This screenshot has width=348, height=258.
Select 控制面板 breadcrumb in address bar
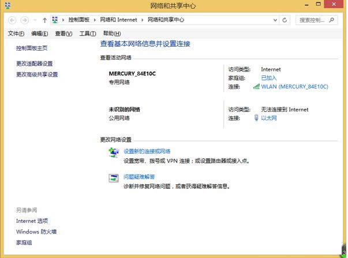tap(79, 20)
